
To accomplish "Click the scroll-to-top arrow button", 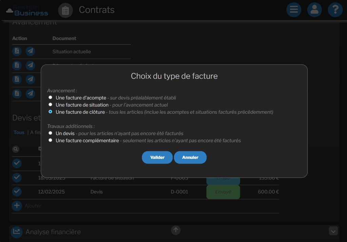I will (176, 230).
